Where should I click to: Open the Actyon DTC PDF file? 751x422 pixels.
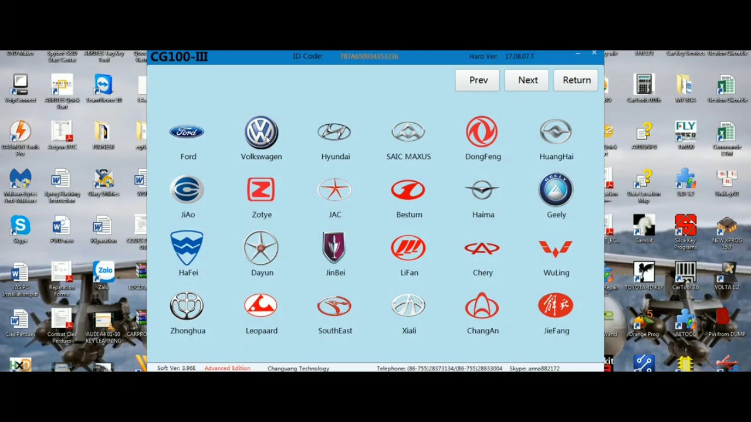(x=62, y=136)
